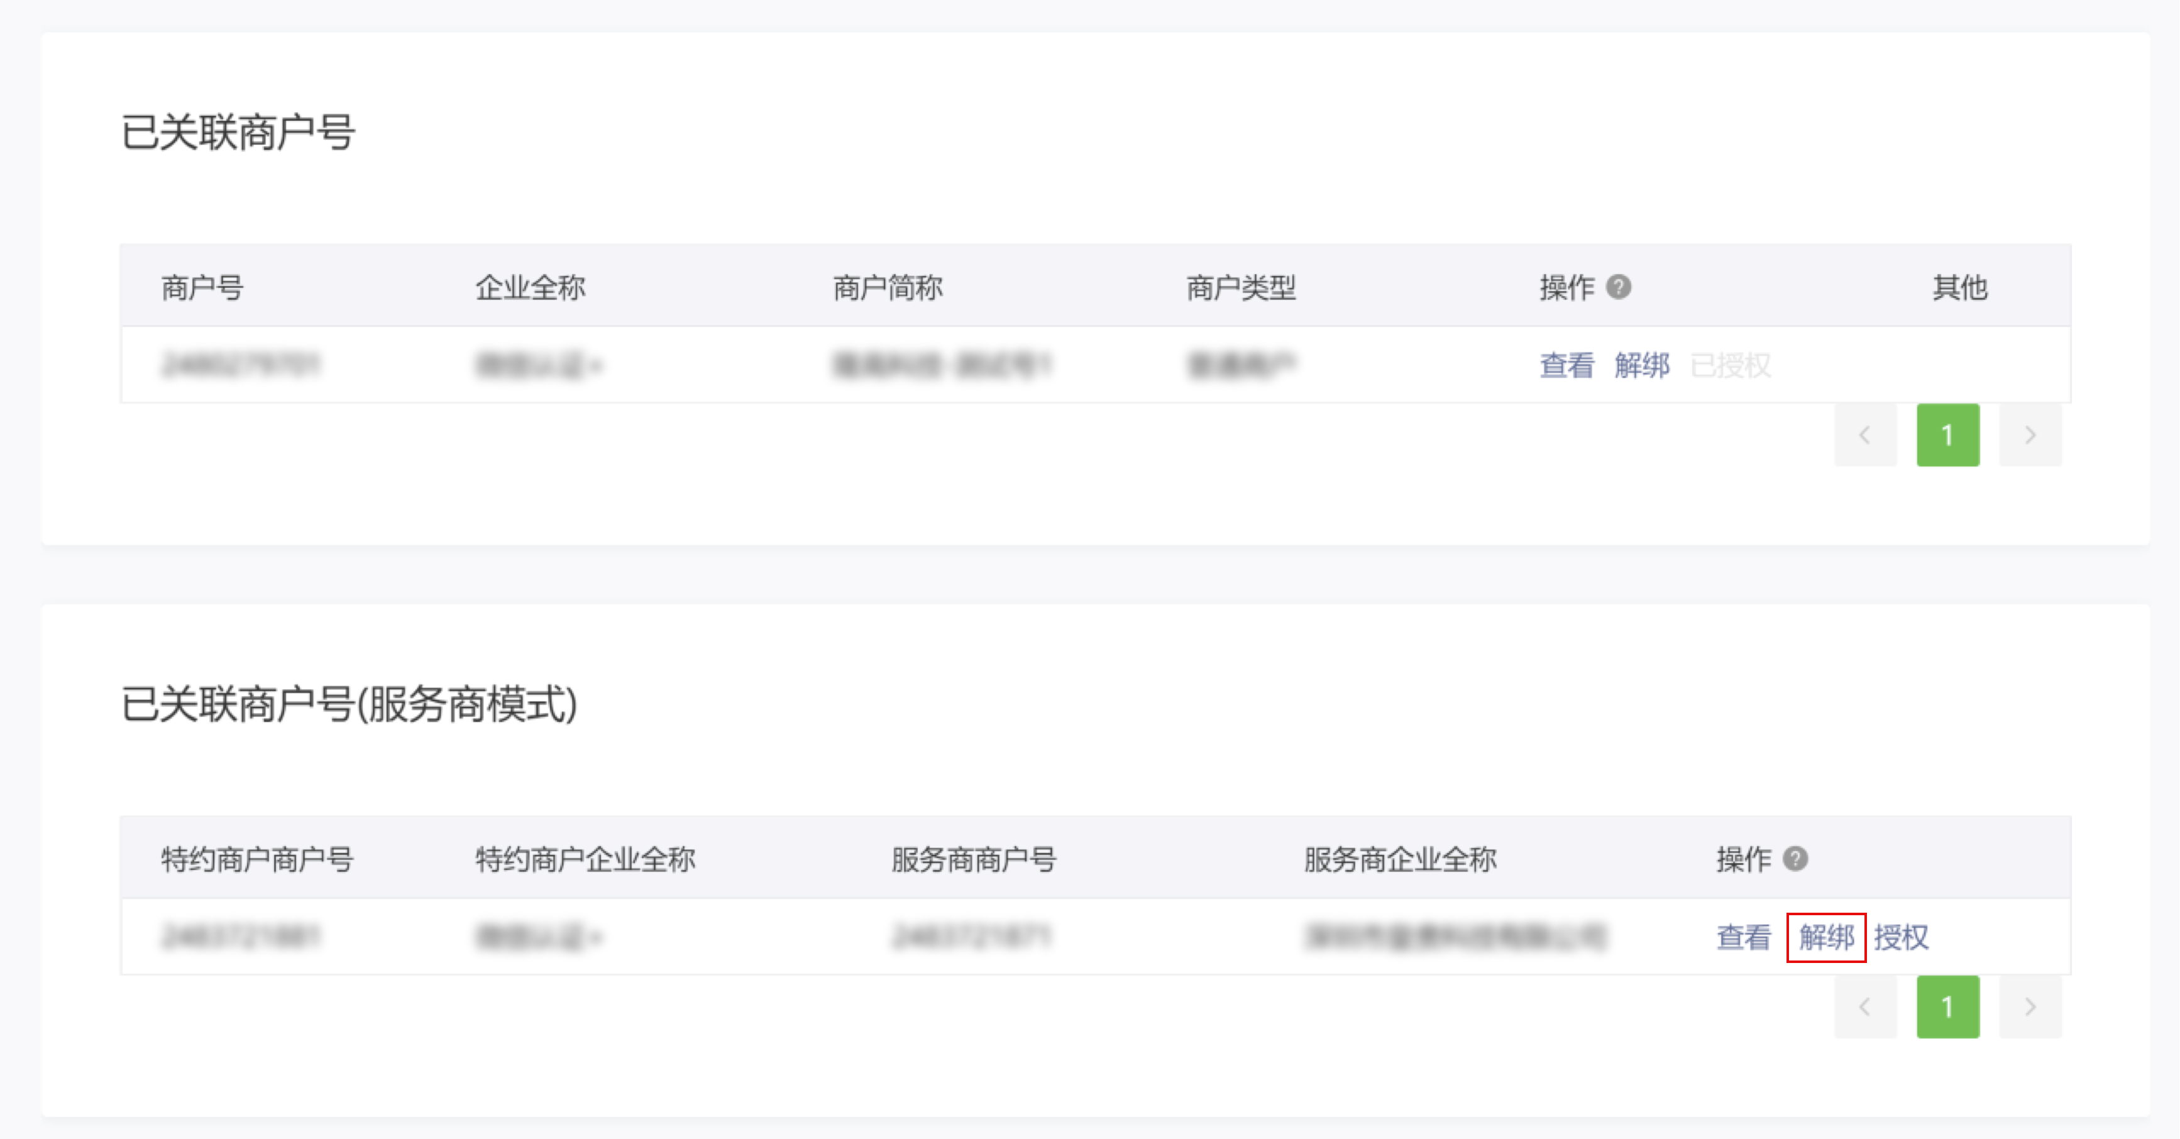Click 企业全称 column header
This screenshot has height=1139, width=2180.
click(530, 288)
